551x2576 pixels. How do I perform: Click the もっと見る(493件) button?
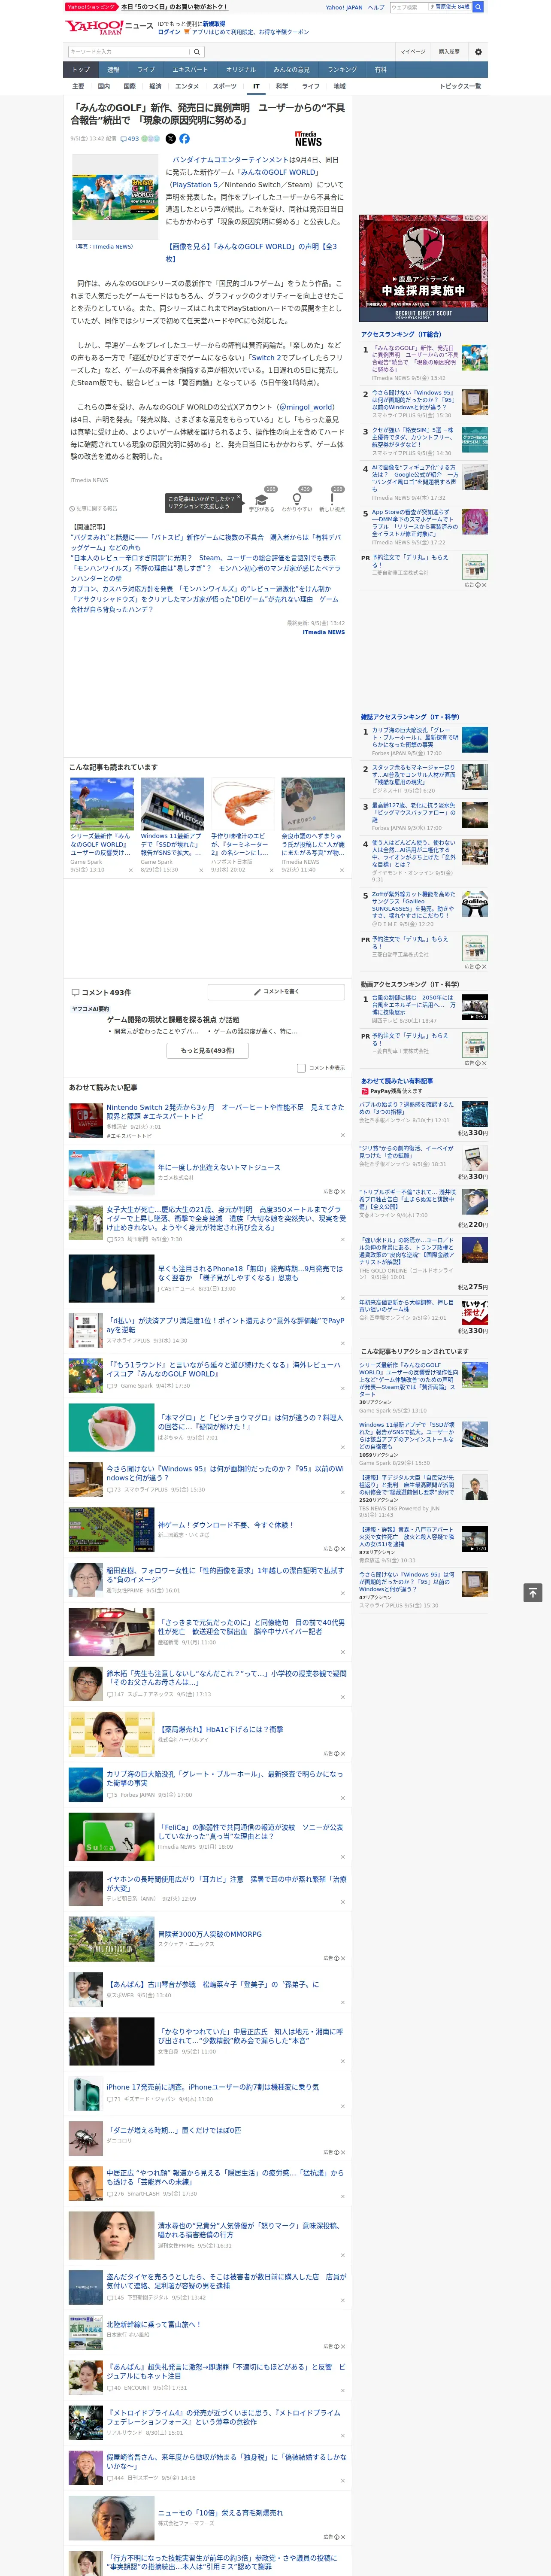pos(208,1051)
